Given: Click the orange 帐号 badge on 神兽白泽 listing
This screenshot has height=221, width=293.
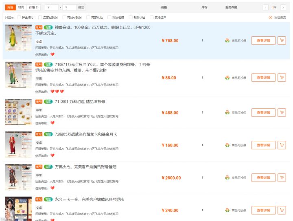Looking at the screenshot, I should point(39,27).
